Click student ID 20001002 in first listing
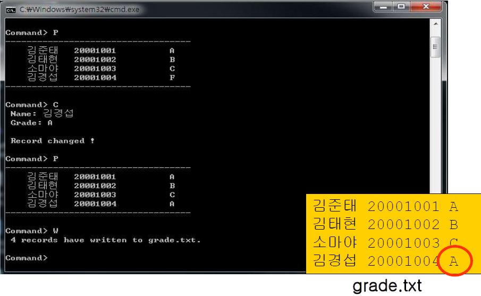Image resolution: width=481 pixels, height=296 pixels. click(95, 60)
